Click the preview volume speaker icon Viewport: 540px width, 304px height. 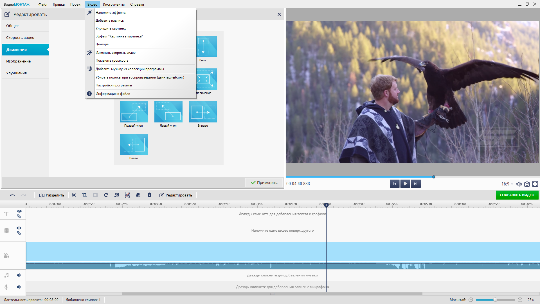point(519,184)
